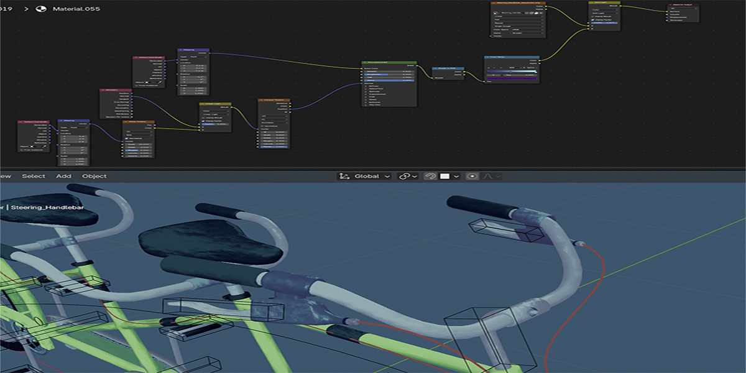Open the Add menu in viewport header
This screenshot has height=373, width=746.
64,176
